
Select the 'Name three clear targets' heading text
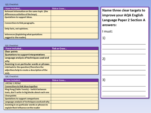(124, 17)
